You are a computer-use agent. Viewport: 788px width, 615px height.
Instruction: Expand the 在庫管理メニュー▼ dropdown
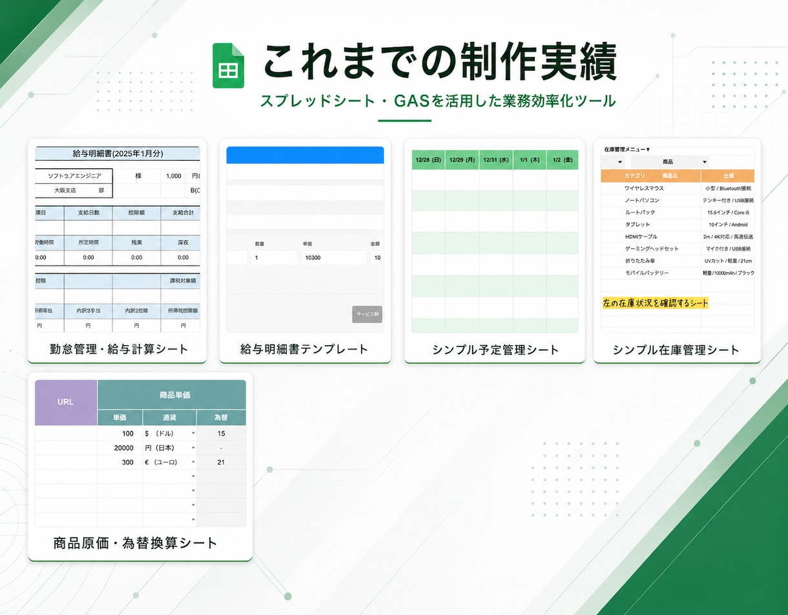click(627, 149)
